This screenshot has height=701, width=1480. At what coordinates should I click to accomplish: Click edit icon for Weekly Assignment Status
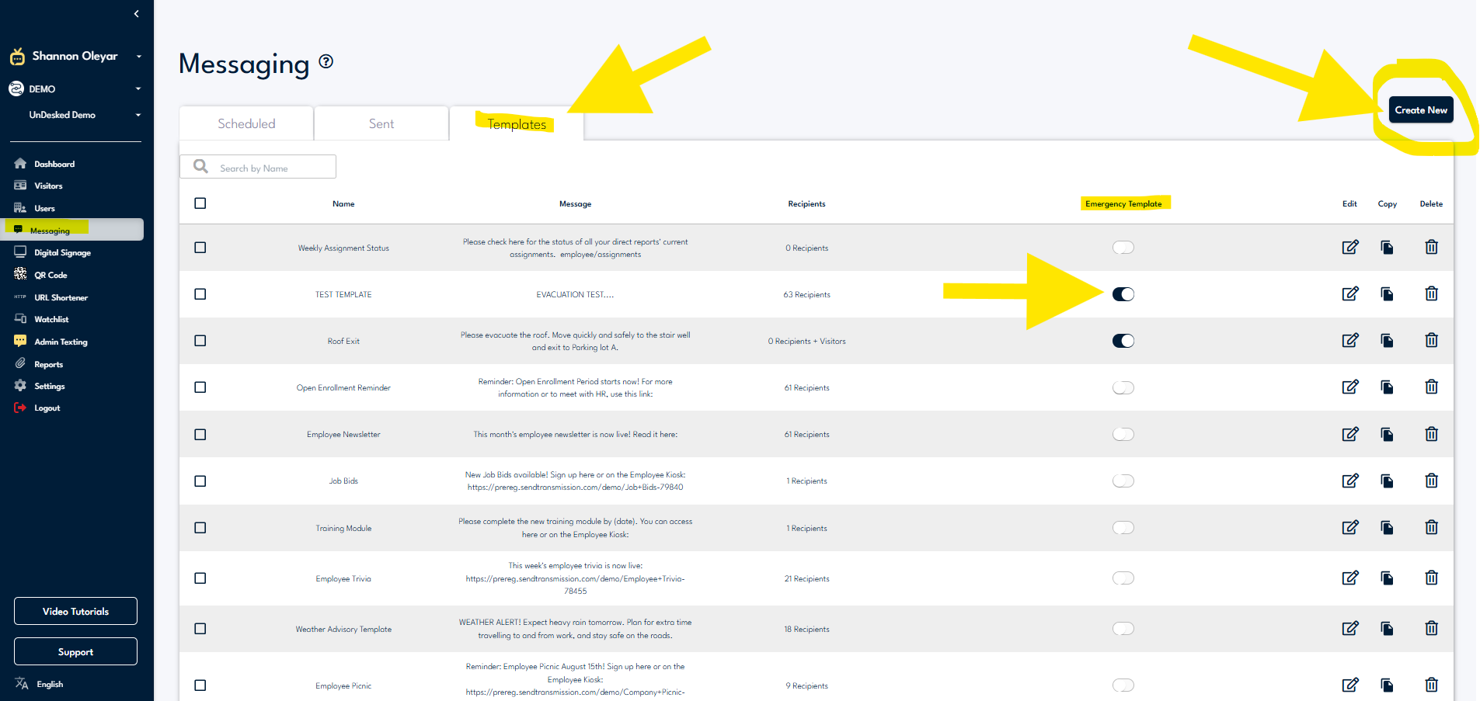1350,248
